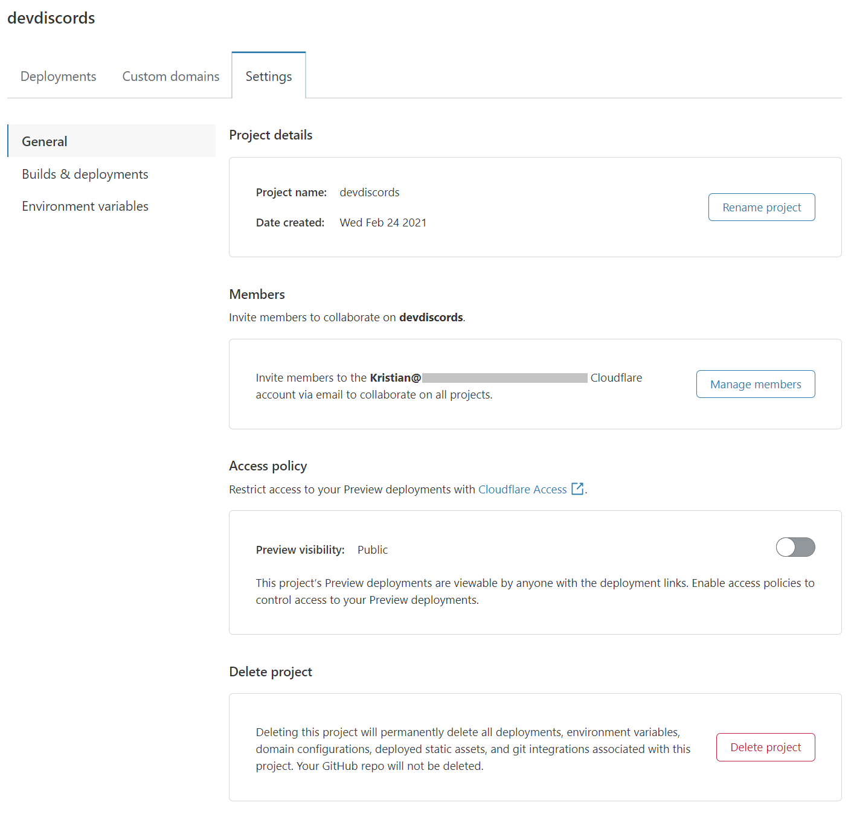
Task: Open Manage members
Action: click(755, 383)
